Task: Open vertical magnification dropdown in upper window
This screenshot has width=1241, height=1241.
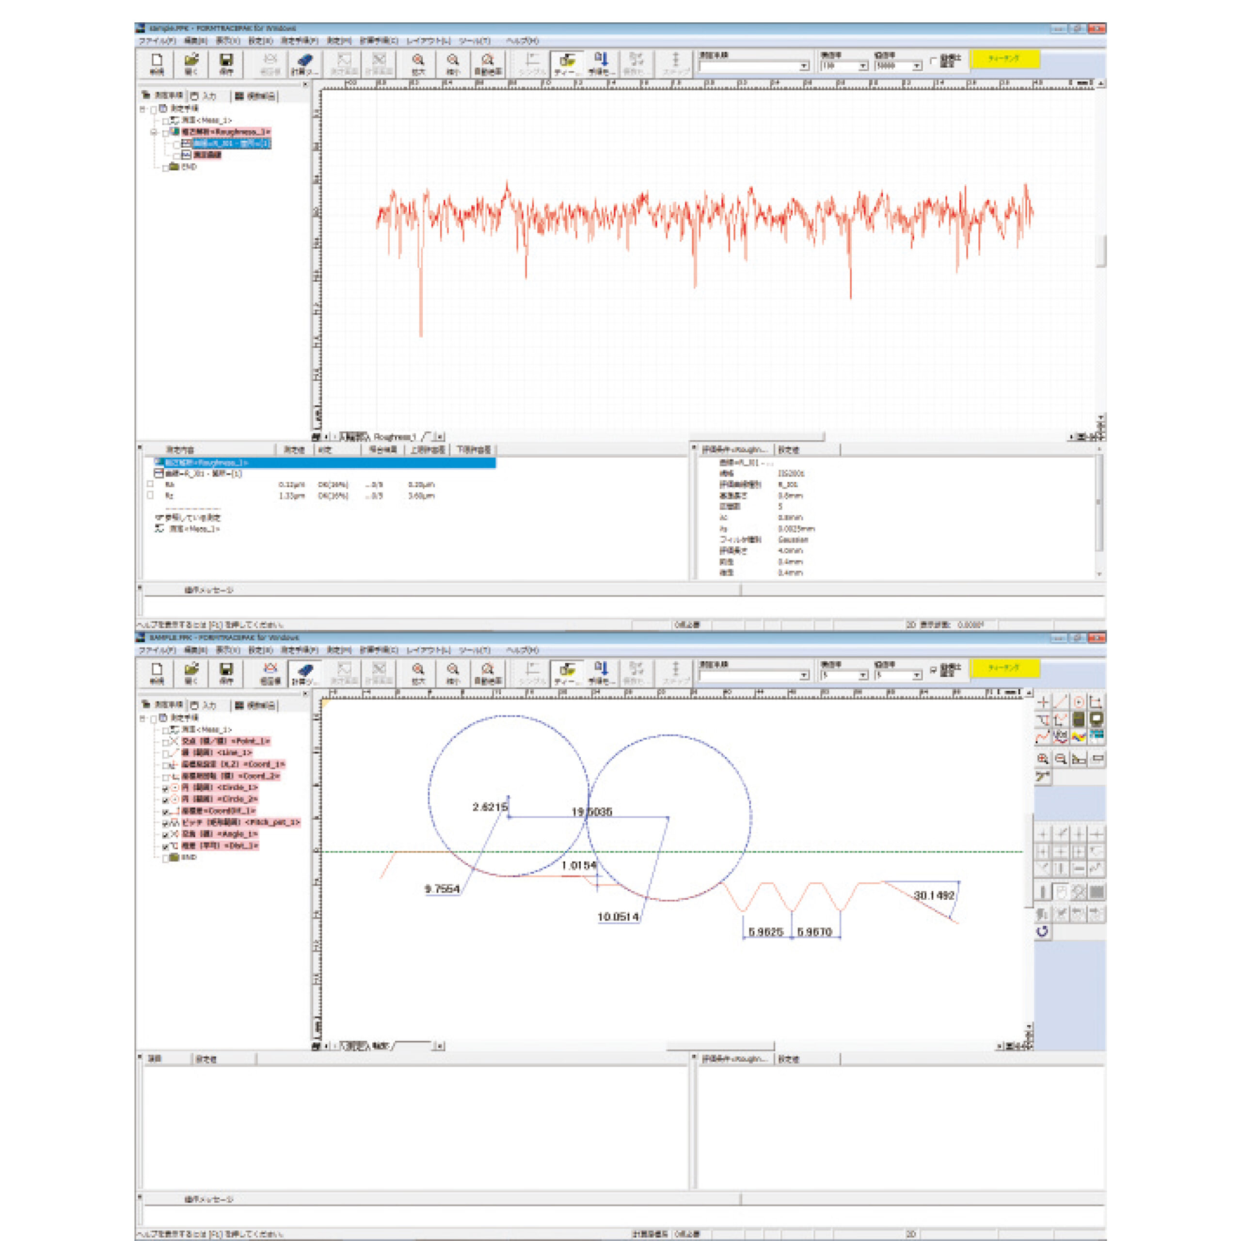Action: [x=917, y=66]
